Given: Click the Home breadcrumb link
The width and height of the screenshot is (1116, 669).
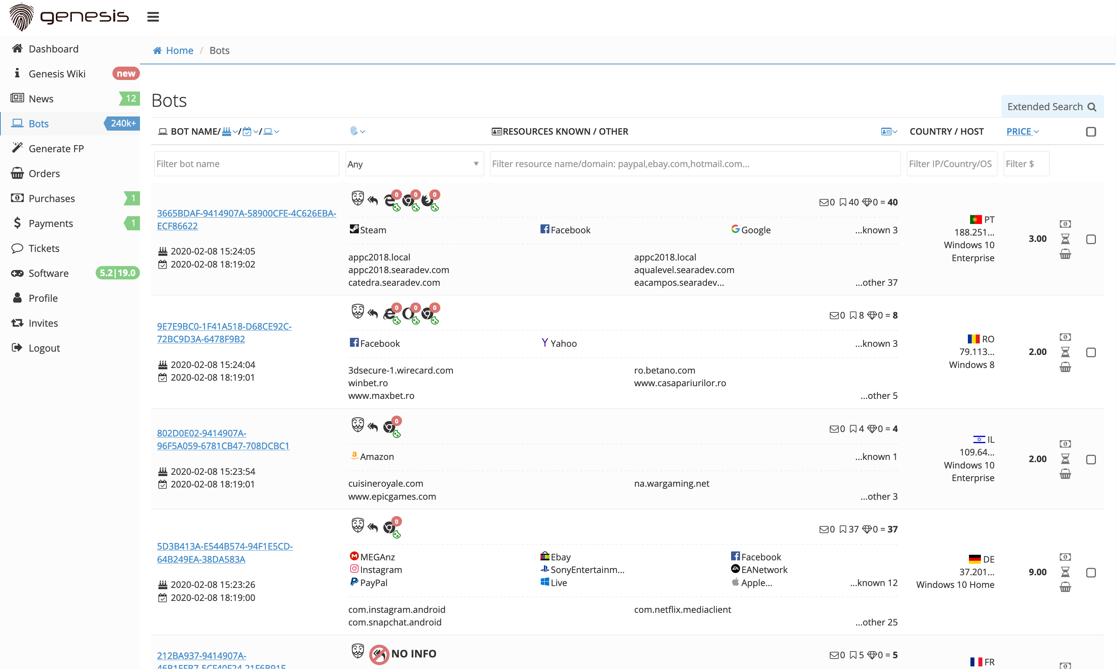Looking at the screenshot, I should [179, 51].
